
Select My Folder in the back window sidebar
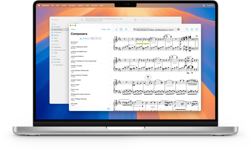pos(57,62)
